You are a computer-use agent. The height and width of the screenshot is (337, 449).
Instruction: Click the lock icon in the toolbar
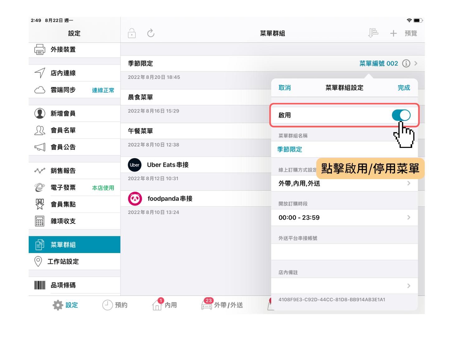[x=132, y=33]
